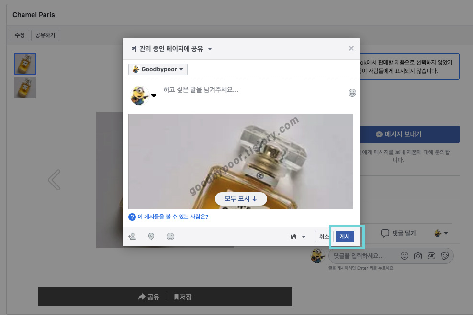This screenshot has height=315, width=473.
Task: Click the 수정 edit button
Action: coord(20,35)
